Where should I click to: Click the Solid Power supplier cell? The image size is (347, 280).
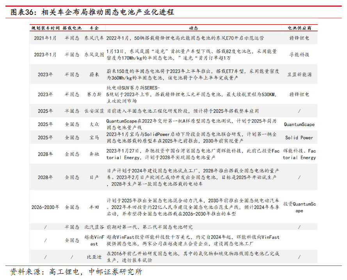click(299, 138)
